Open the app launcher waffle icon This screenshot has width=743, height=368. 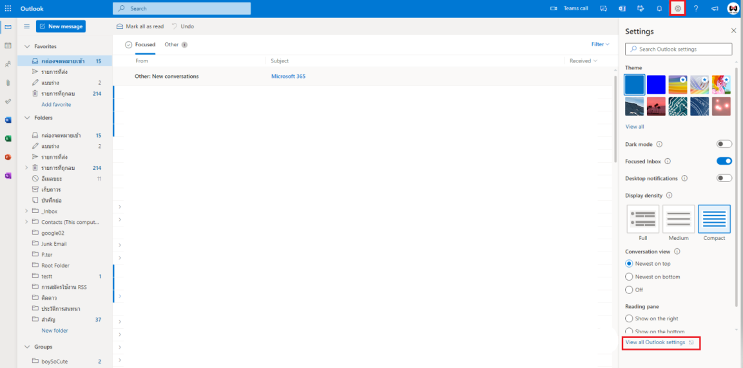point(8,8)
